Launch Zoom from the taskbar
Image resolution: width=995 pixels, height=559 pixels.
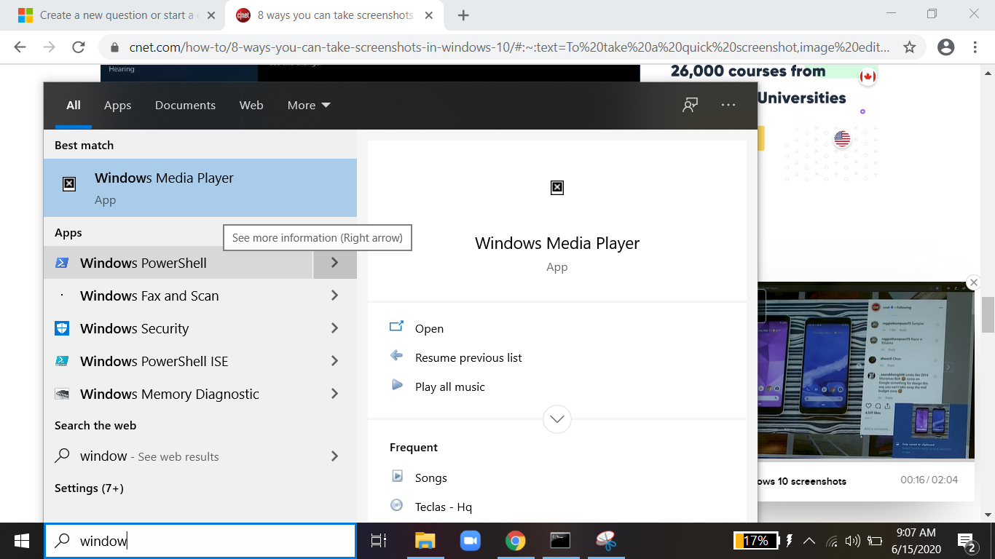click(x=471, y=541)
